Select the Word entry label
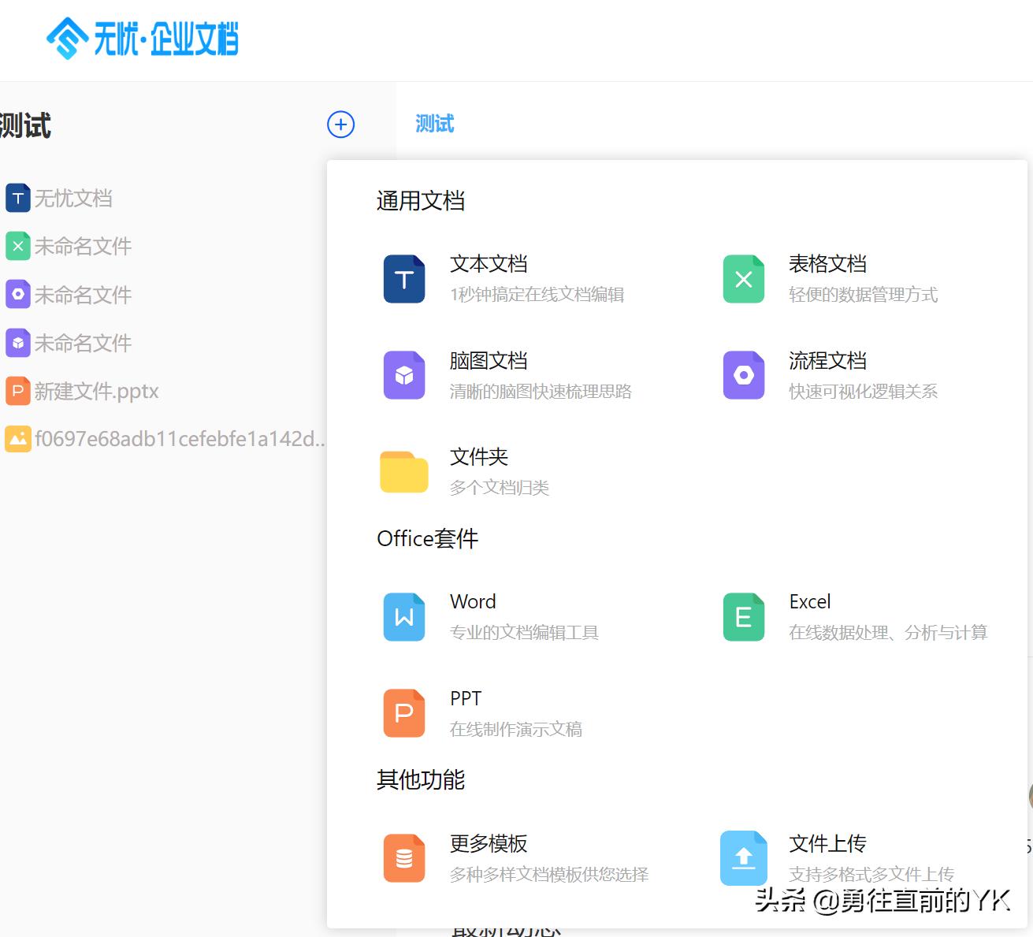This screenshot has width=1033, height=937. pyautogui.click(x=473, y=602)
